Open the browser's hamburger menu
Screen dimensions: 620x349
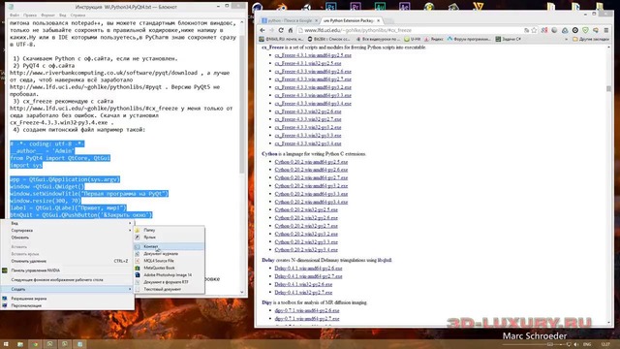point(606,30)
